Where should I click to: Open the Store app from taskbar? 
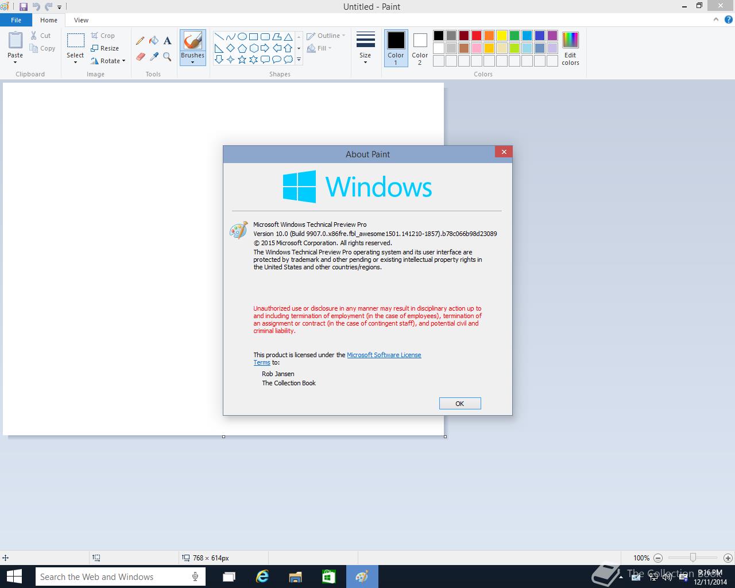tap(328, 577)
